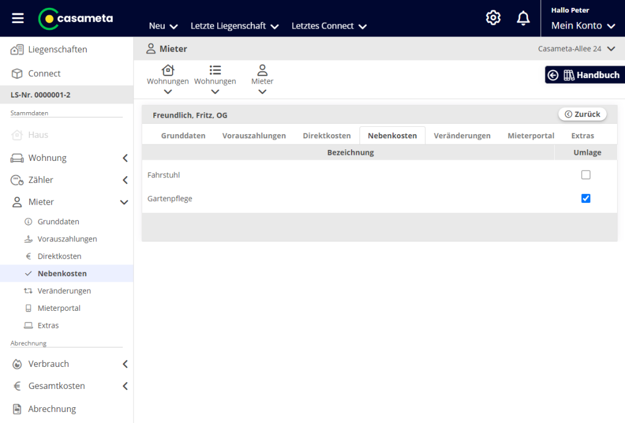Click the Gartenpflege row label
The image size is (625, 423).
tap(170, 199)
